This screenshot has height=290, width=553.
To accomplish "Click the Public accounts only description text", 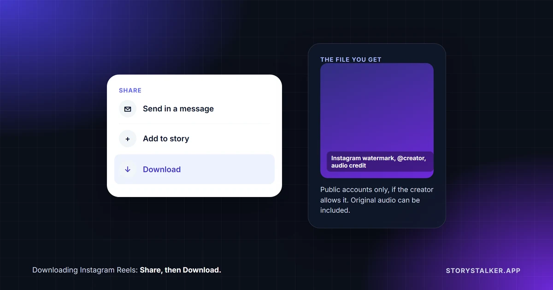I will click(x=377, y=200).
